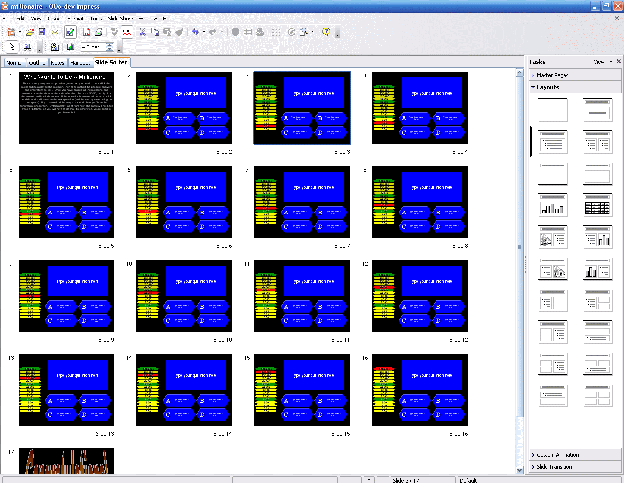Open the Tools menu
Image resolution: width=624 pixels, height=483 pixels.
pyautogui.click(x=96, y=19)
